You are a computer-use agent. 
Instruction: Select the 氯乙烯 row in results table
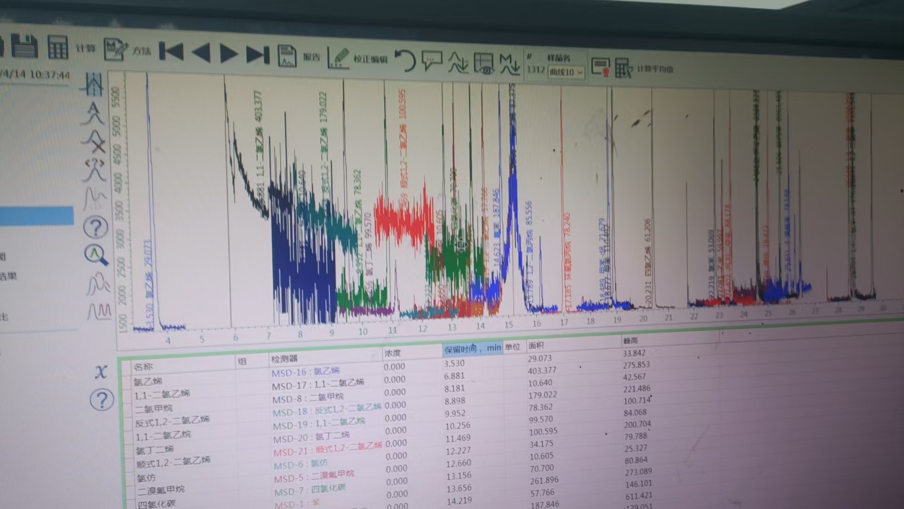tap(148, 381)
